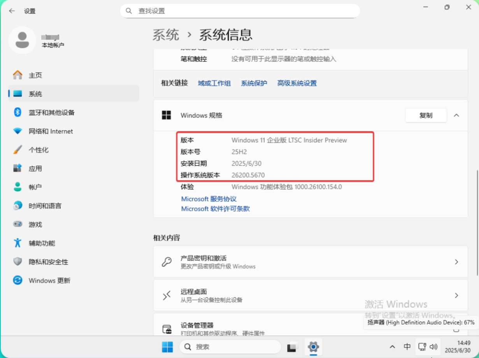Open the 高级系统设置 link
Viewport: 479px width, 358px height.
(297, 83)
